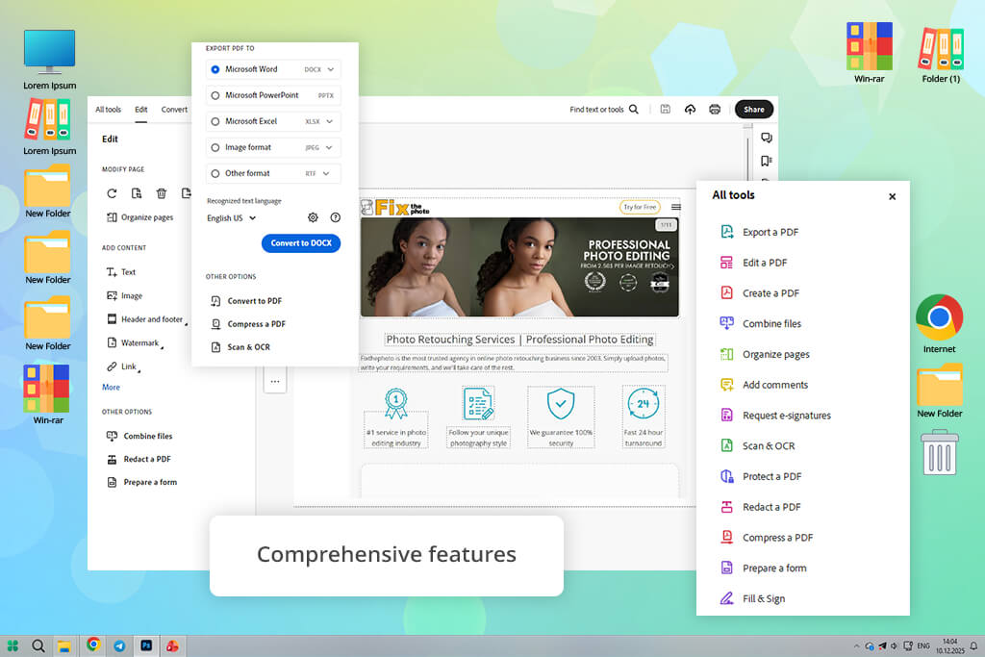Select Microsoft PowerPoint export radio button
The width and height of the screenshot is (985, 657).
tap(215, 95)
